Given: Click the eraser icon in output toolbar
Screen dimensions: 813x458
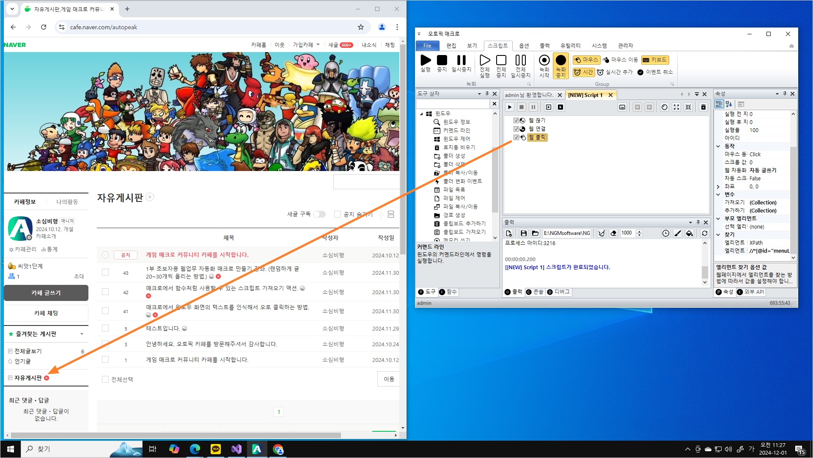Looking at the screenshot, I should point(613,233).
